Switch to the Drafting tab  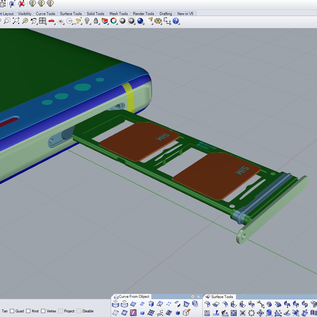coord(166,14)
